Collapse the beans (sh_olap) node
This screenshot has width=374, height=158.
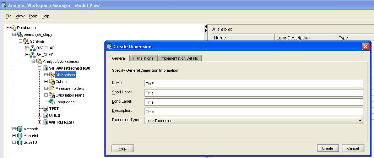pyautogui.click(x=14, y=34)
